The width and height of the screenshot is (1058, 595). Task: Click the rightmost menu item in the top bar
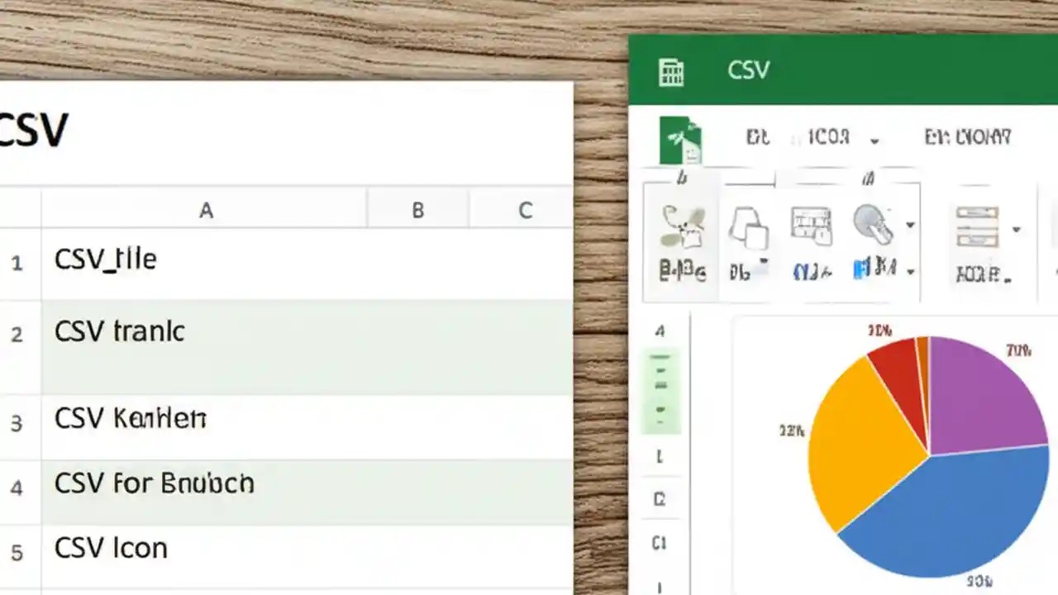tap(967, 137)
